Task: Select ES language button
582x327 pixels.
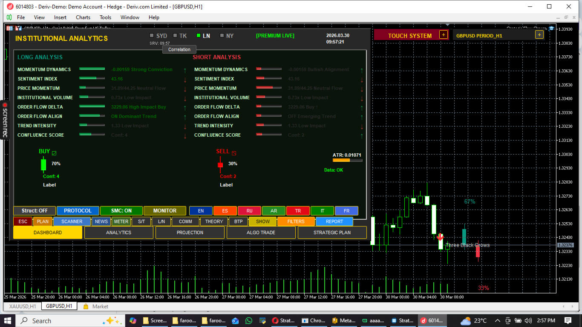Action: pyautogui.click(x=225, y=211)
